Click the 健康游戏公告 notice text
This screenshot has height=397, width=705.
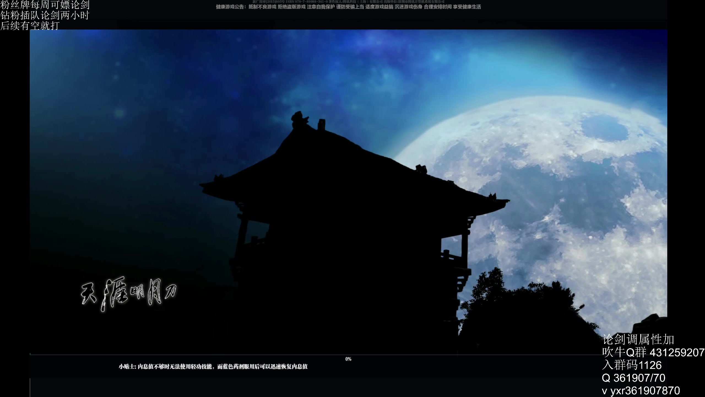pyautogui.click(x=348, y=7)
